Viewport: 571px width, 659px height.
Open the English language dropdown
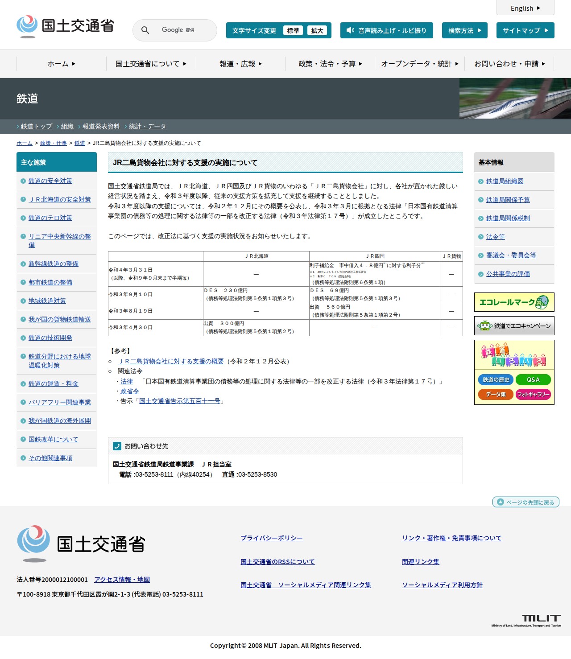[525, 8]
